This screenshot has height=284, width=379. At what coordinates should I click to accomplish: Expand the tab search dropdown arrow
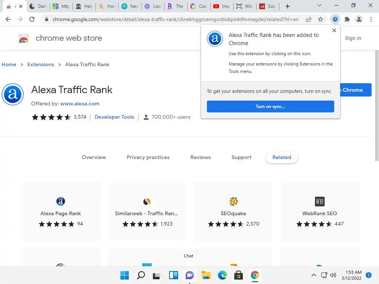pos(319,6)
